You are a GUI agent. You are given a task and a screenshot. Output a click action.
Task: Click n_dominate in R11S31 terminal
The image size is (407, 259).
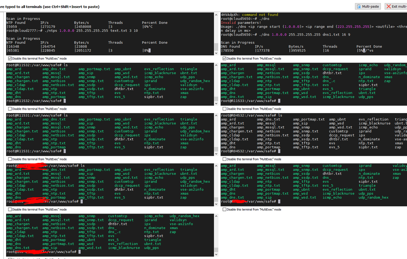[155, 139]
